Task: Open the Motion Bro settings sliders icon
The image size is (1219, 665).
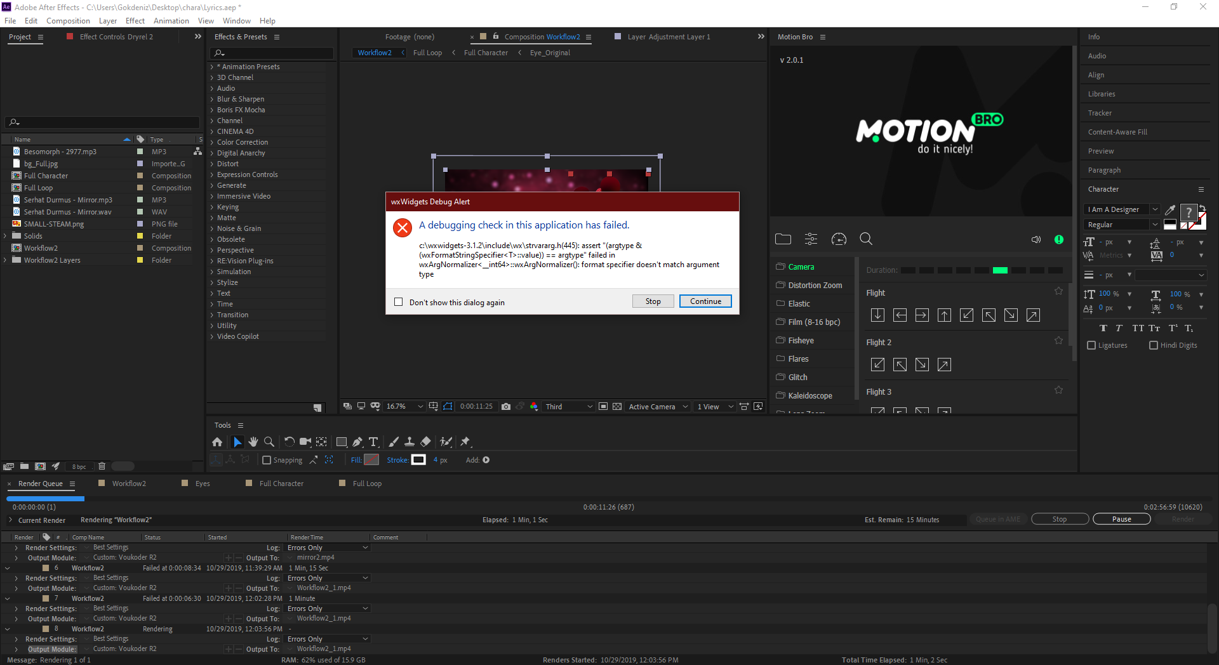Action: point(811,239)
